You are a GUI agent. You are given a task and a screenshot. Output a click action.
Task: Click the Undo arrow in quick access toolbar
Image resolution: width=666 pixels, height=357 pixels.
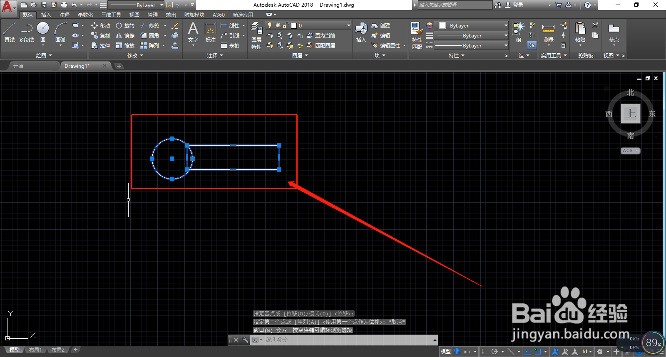tap(74, 5)
